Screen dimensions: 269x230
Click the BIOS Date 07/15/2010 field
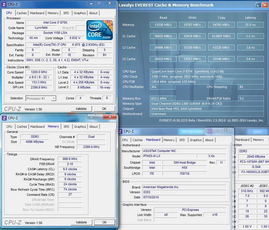pyautogui.click(x=185, y=197)
